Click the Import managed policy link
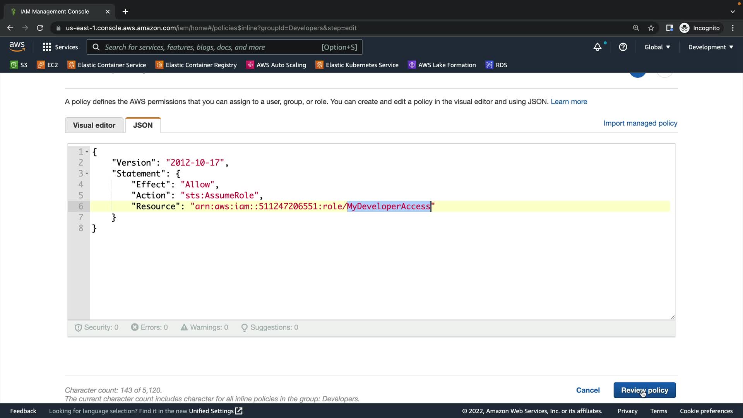 point(640,123)
